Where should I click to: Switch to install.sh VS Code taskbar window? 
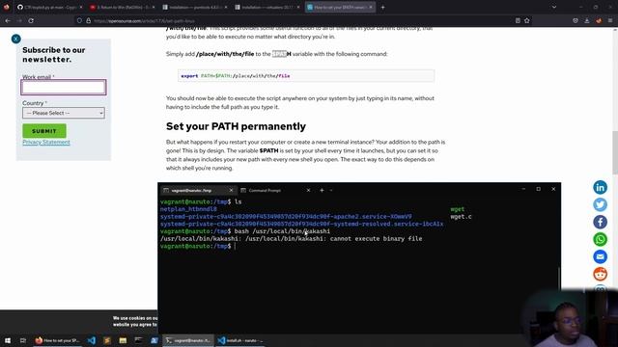click(240, 340)
